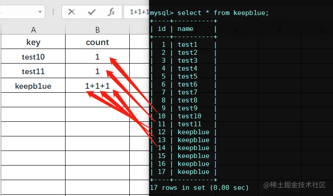Select the column A header
The image size is (333, 196).
33,30
